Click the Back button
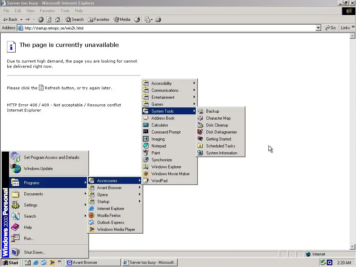The width and height of the screenshot is (356, 267). [10, 19]
